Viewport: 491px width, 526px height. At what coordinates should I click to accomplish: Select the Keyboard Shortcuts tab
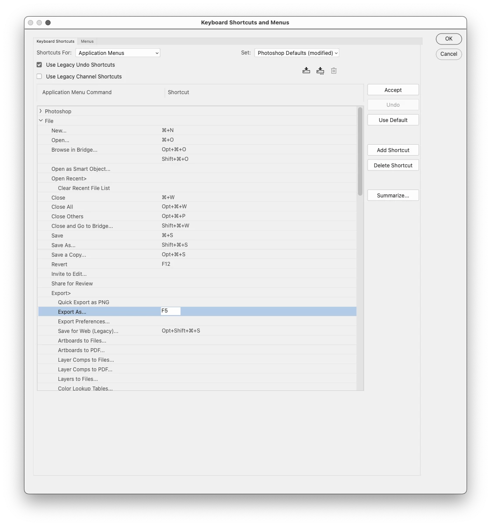pyautogui.click(x=55, y=41)
